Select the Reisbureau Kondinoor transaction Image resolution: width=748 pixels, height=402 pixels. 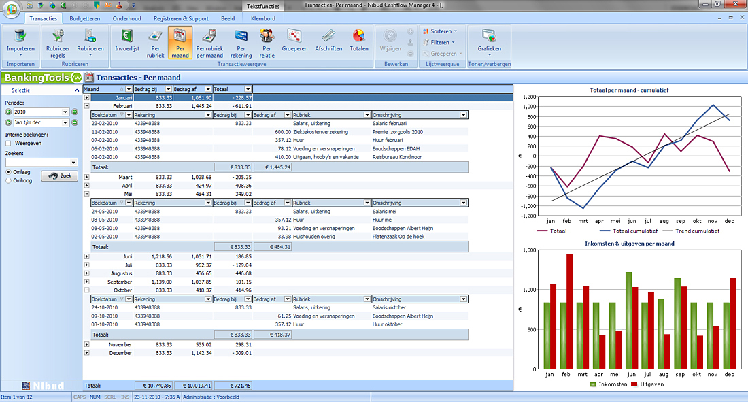coord(279,157)
